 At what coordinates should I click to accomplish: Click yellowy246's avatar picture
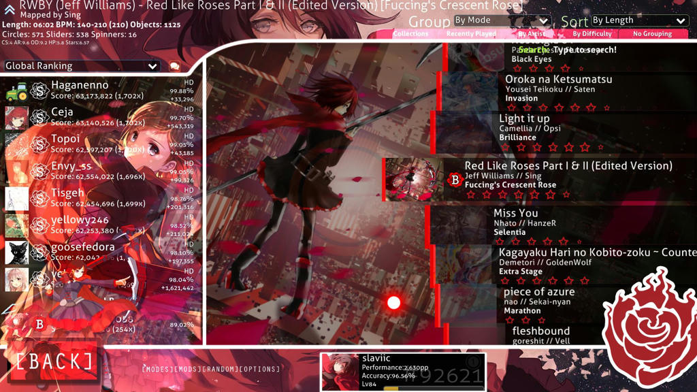[x=17, y=225]
